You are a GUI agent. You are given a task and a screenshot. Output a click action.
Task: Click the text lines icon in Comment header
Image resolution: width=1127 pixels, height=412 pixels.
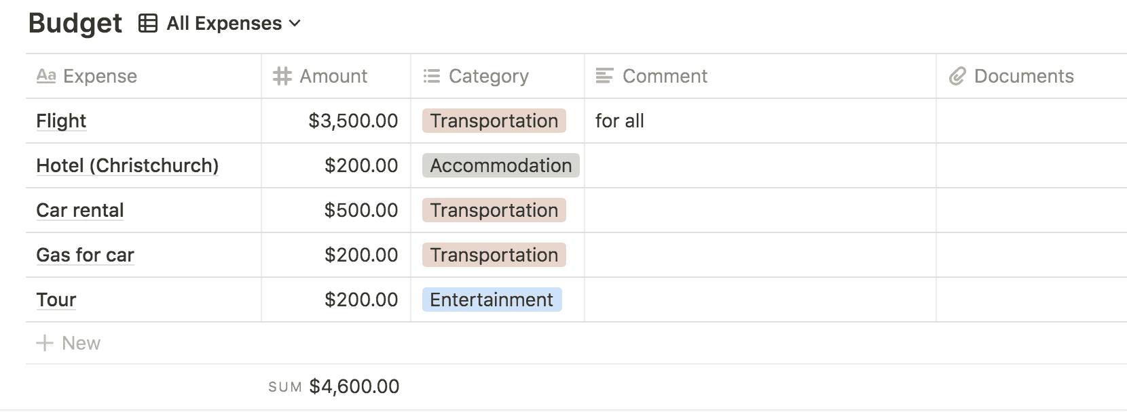[x=604, y=76]
